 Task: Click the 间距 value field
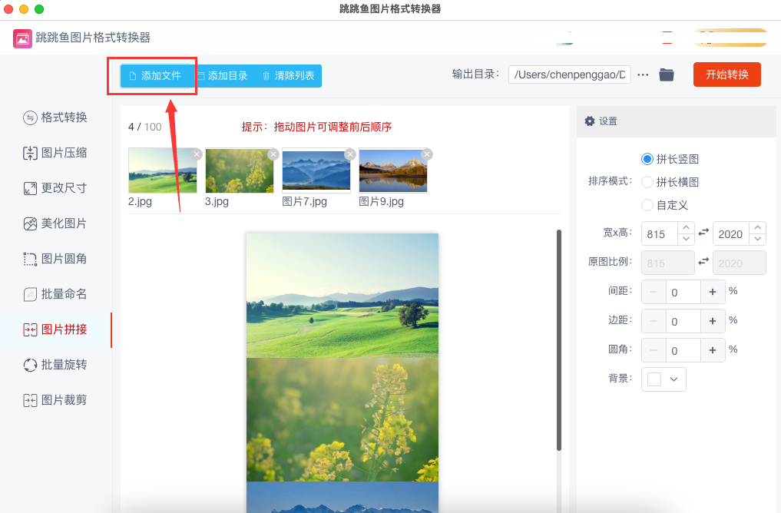[x=683, y=293]
